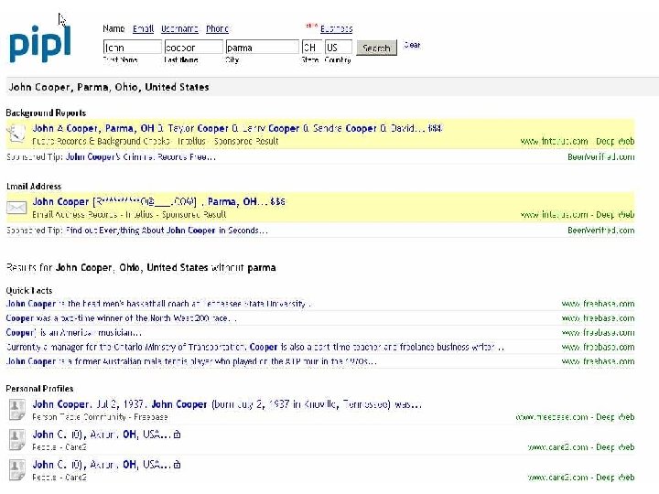Click www.care2.com source on first Akron result
This screenshot has height=494, width=659.
(557, 447)
